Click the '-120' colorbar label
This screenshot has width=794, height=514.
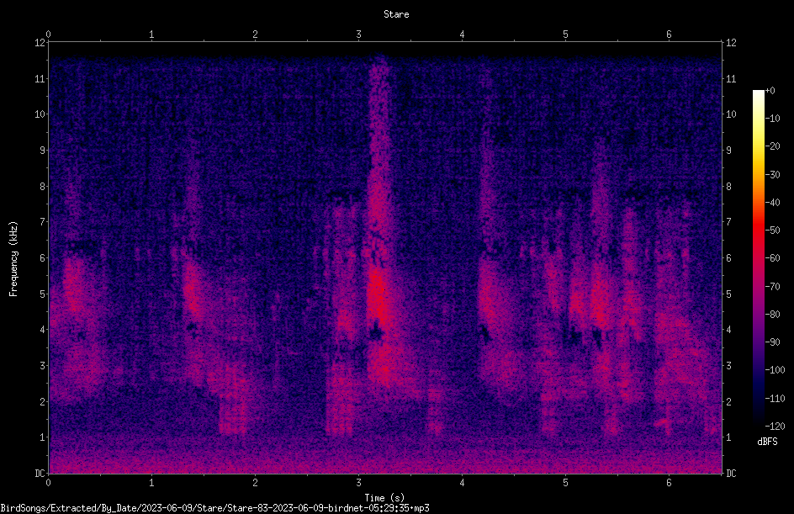(775, 426)
